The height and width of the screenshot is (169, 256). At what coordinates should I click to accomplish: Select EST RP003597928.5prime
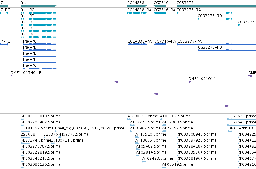(177, 143)
